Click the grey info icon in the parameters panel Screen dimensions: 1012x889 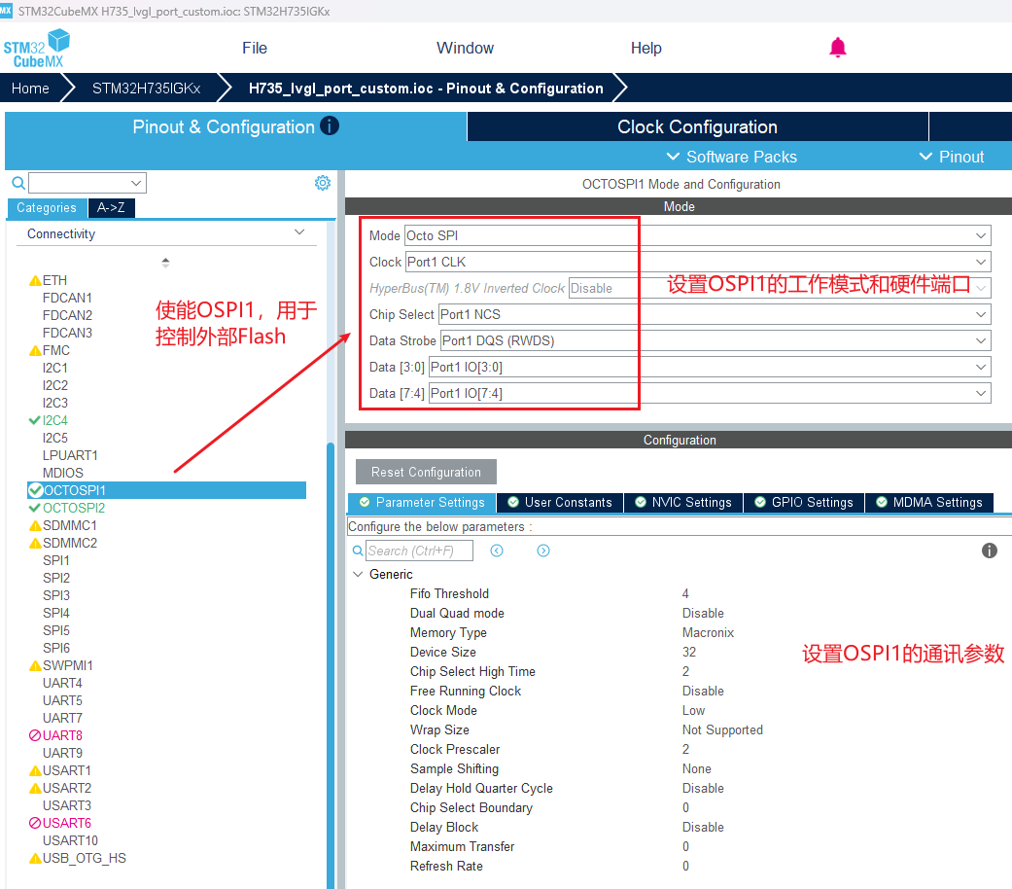[x=990, y=551]
